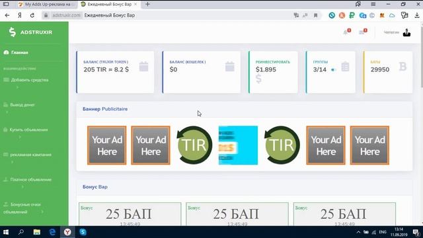423x238 pixels.
Task: Click the notification bell icon
Action: [x=346, y=32]
